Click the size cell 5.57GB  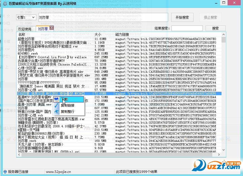99,123
